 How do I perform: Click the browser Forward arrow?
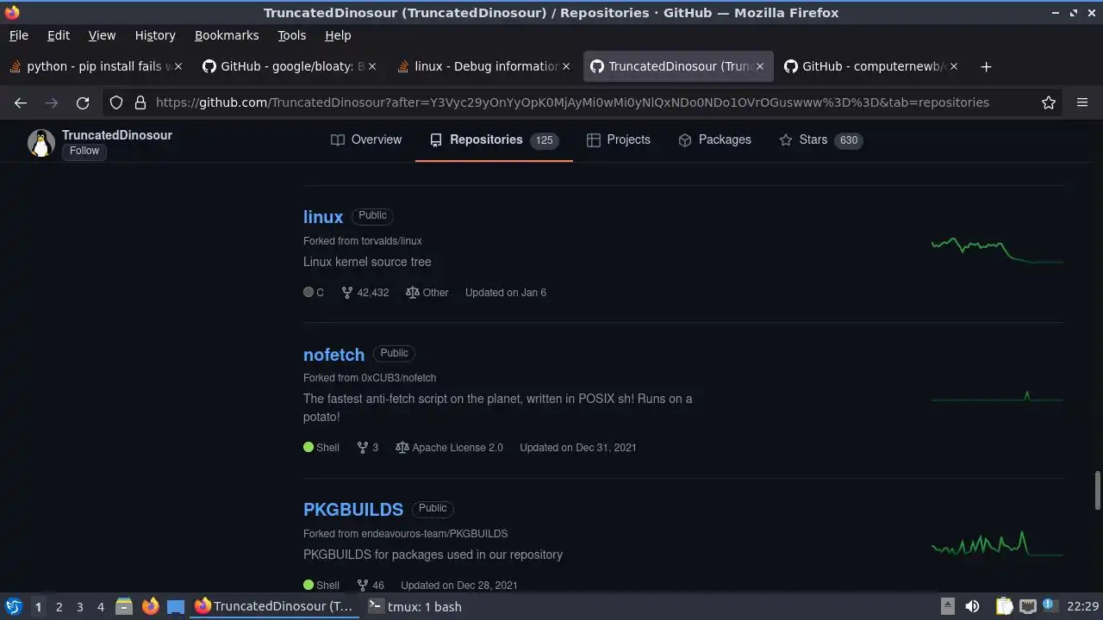[52, 102]
